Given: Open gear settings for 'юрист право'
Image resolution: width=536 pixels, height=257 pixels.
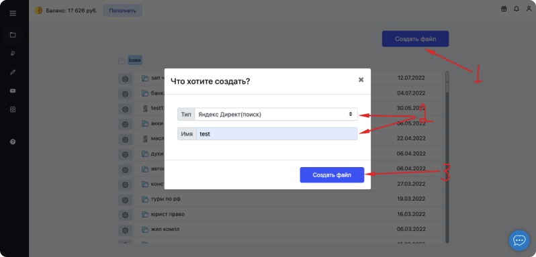Looking at the screenshot, I should click(x=125, y=215).
